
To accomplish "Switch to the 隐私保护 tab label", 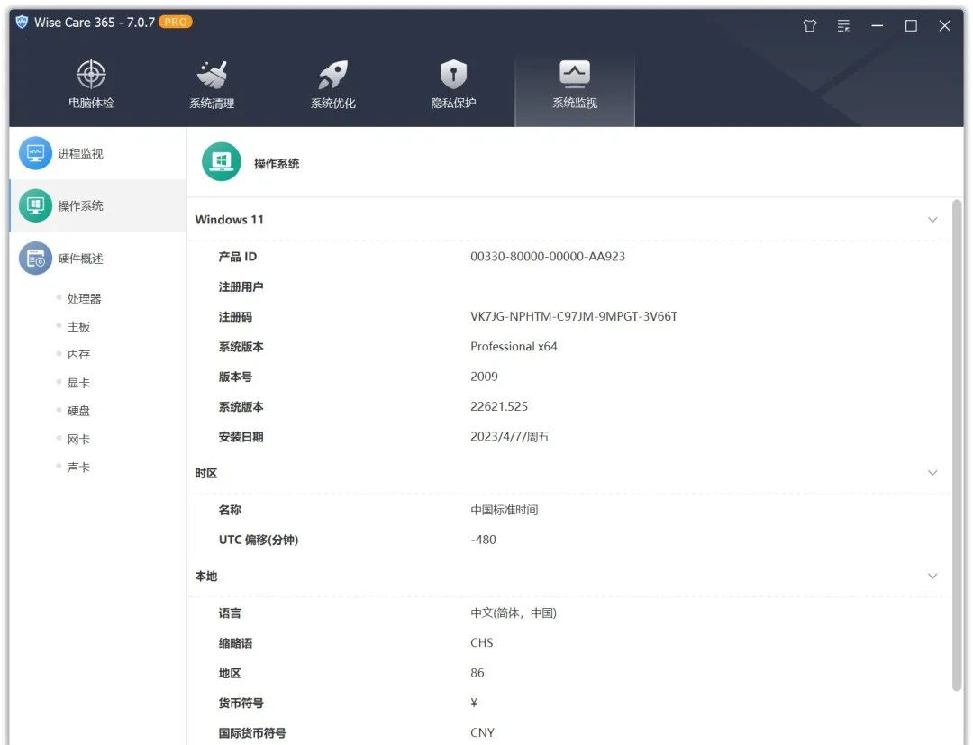I will (x=453, y=103).
